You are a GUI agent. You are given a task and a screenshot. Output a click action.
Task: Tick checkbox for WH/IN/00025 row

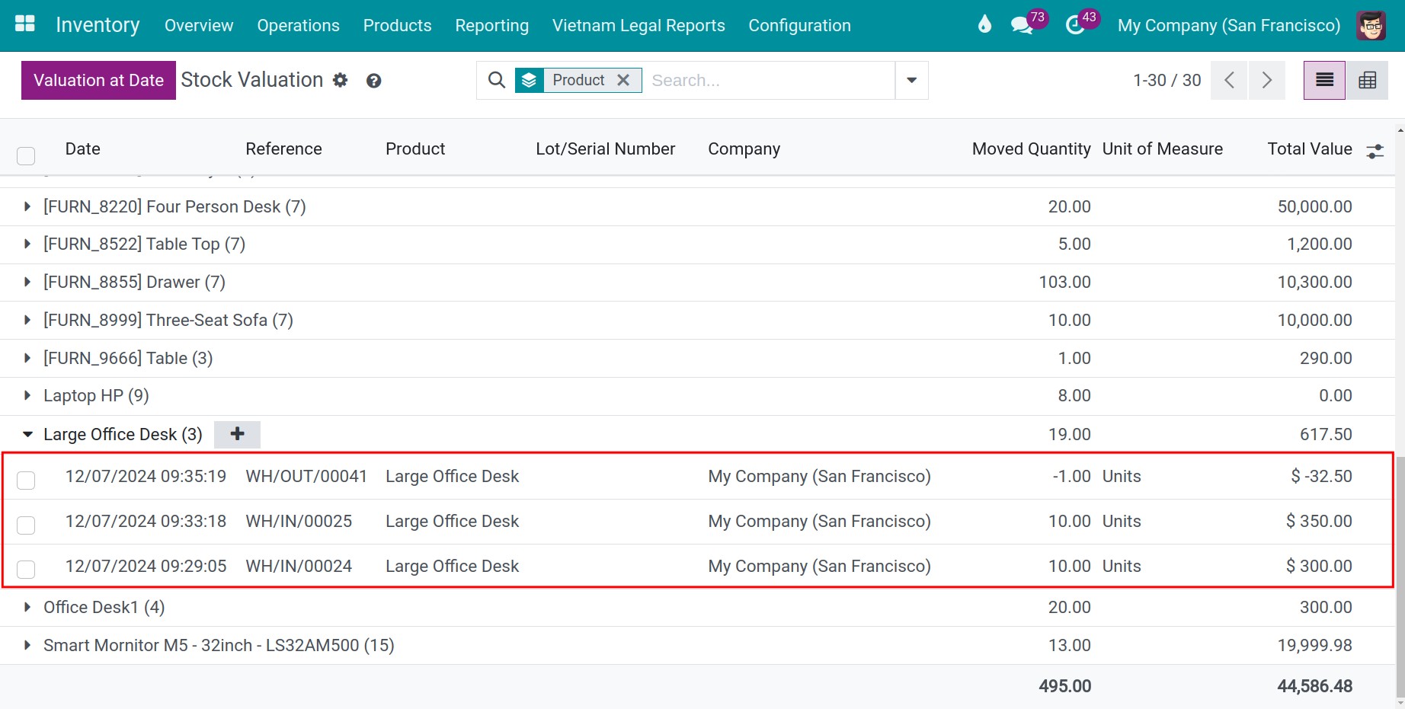[26, 525]
